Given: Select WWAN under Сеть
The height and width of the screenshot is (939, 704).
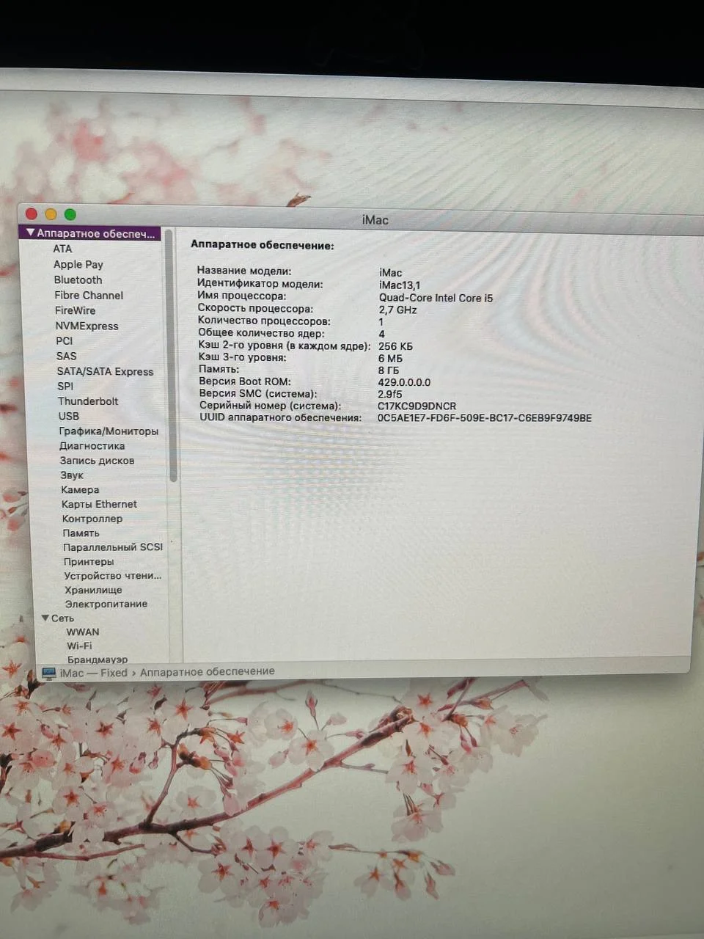Looking at the screenshot, I should click(83, 632).
